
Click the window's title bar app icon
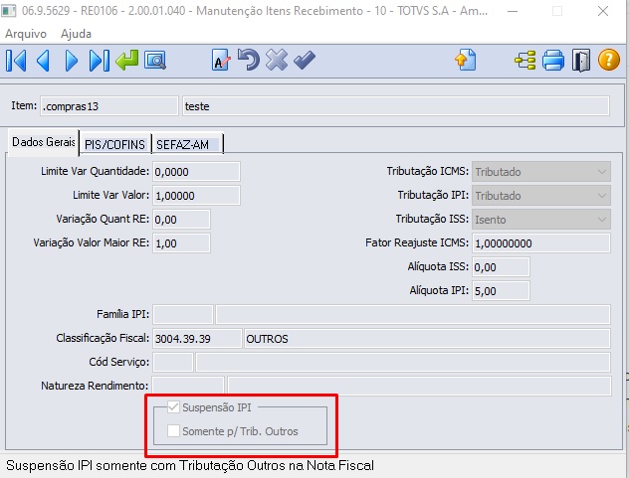click(x=8, y=11)
